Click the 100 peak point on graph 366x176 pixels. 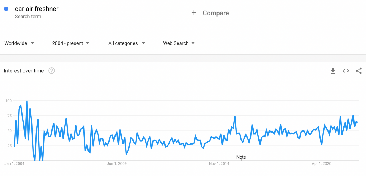27,101
